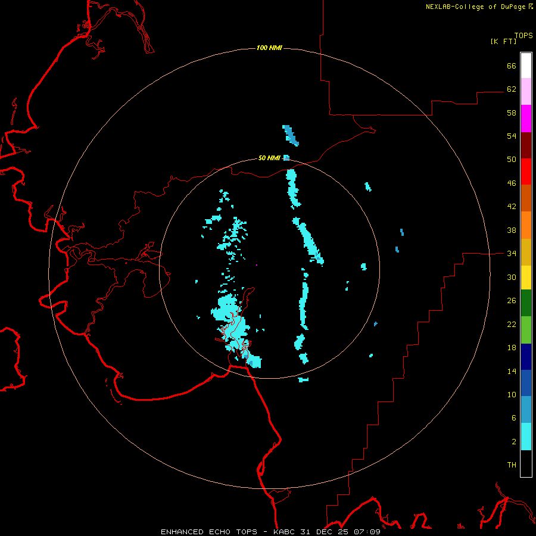Click the medium blue 14 legend swatch
The width and height of the screenshot is (536, 536).
[526, 383]
